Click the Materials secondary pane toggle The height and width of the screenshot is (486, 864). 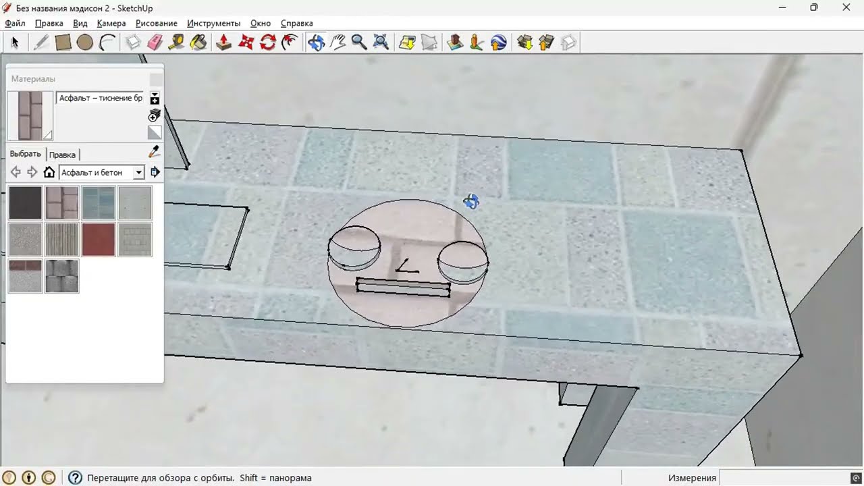(x=155, y=98)
